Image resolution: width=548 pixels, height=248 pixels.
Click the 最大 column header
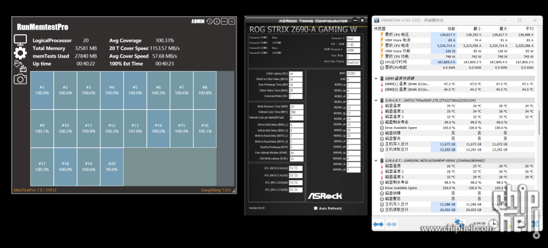pos(495,29)
